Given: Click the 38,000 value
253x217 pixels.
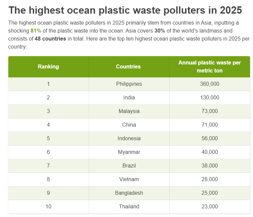Looking at the screenshot, I should click(209, 166).
